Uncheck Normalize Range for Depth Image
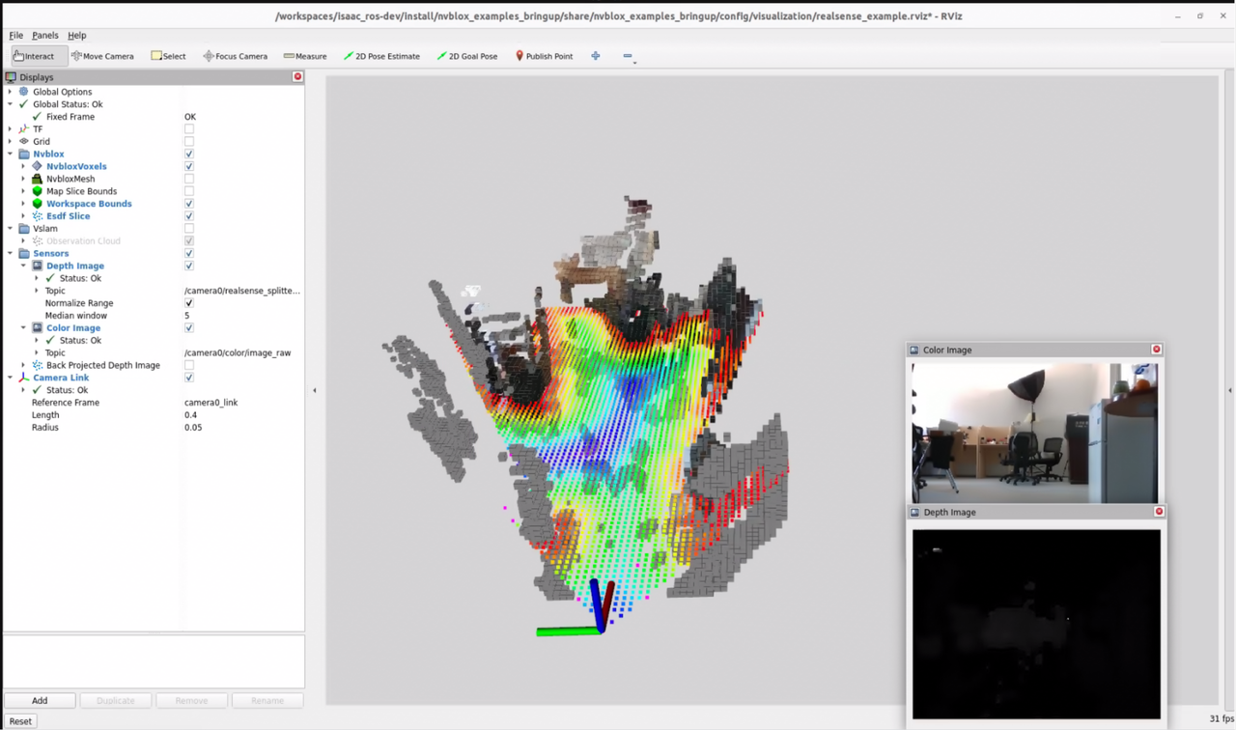1236x730 pixels. (x=189, y=303)
